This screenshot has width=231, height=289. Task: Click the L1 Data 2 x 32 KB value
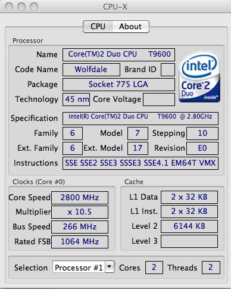point(189,197)
